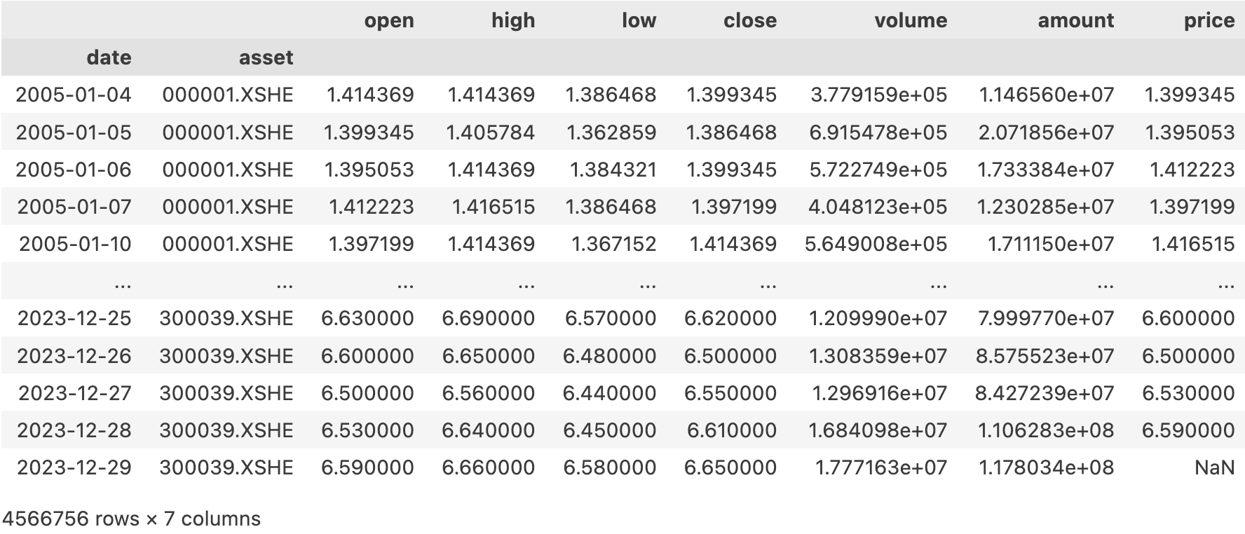Screen dimensions: 1245x534
Task: Click the 2023-12-27 close value 6.550000
Action: pyautogui.click(x=730, y=393)
